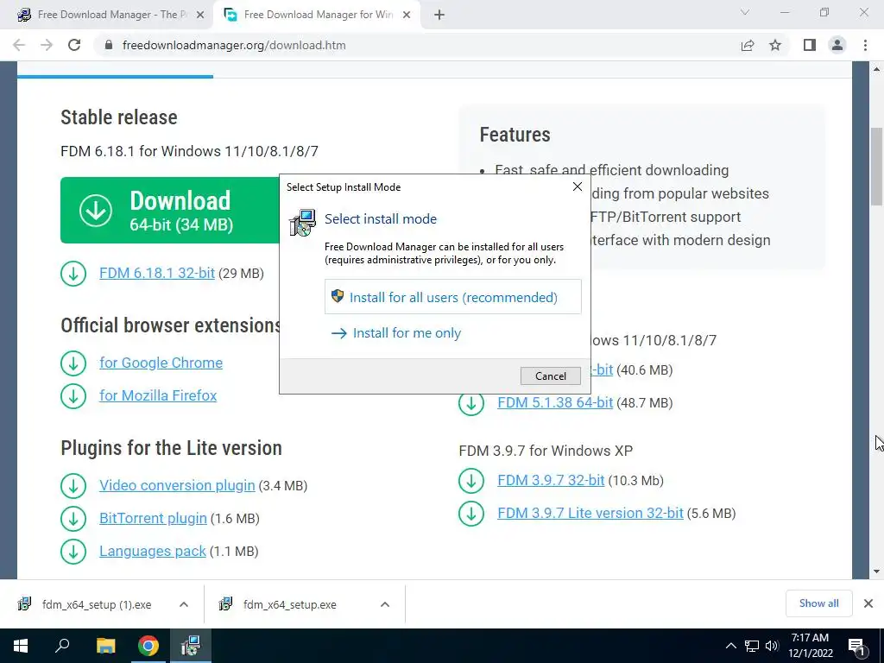884x663 pixels.
Task: Click the lock site information icon
Action: click(109, 45)
